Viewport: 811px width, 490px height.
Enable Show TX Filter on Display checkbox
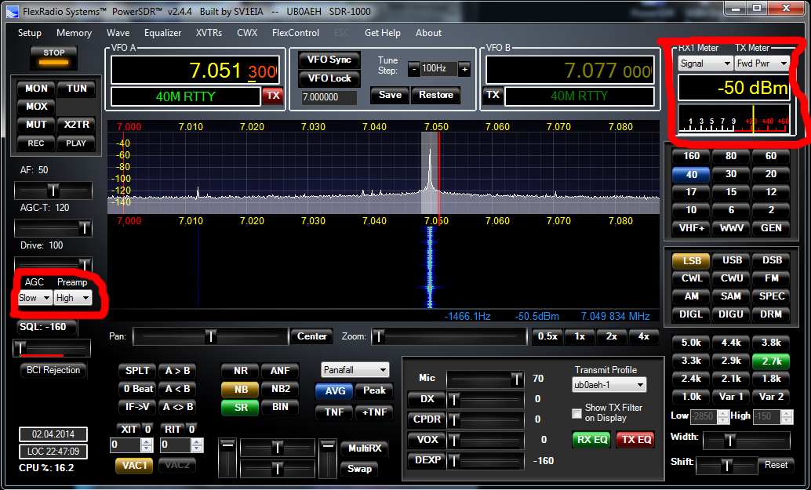pos(577,412)
